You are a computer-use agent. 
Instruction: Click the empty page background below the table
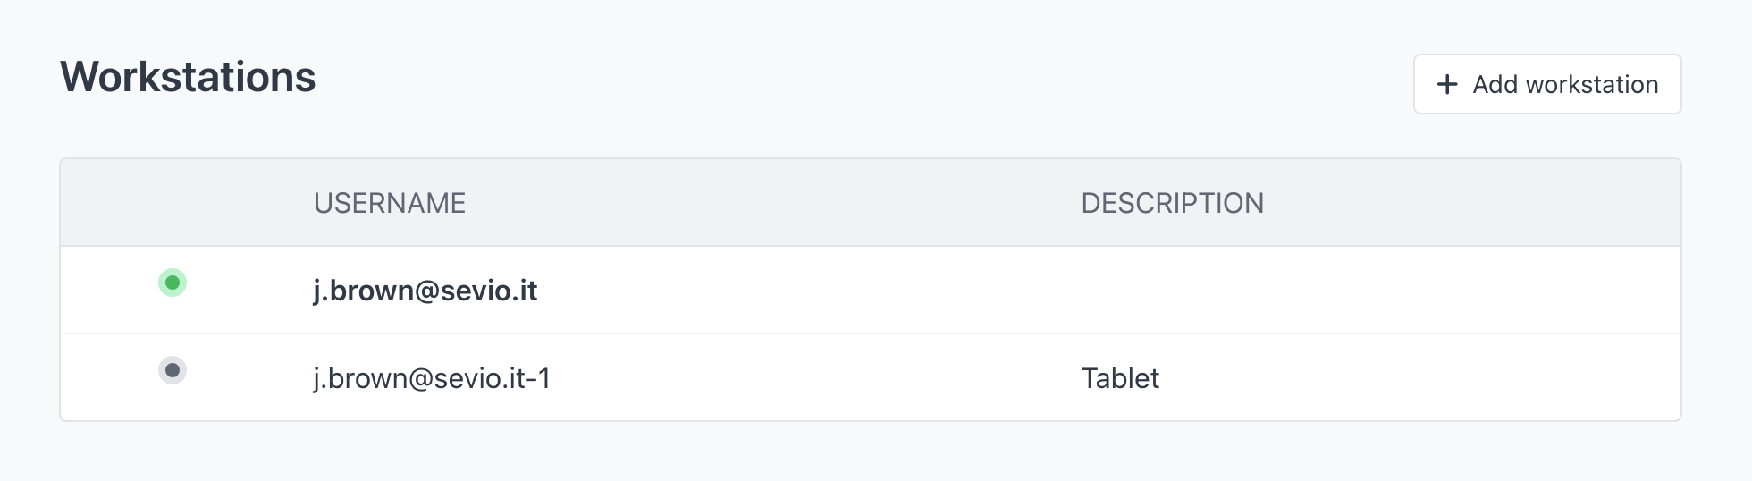tap(871, 452)
